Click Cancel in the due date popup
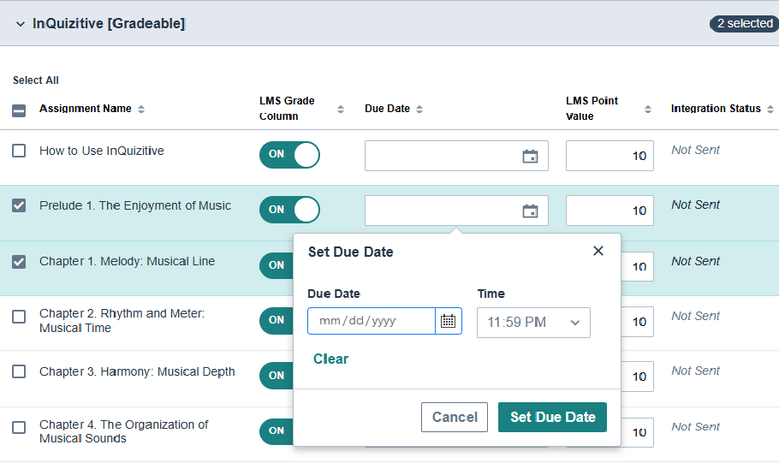This screenshot has width=779, height=463. (455, 417)
